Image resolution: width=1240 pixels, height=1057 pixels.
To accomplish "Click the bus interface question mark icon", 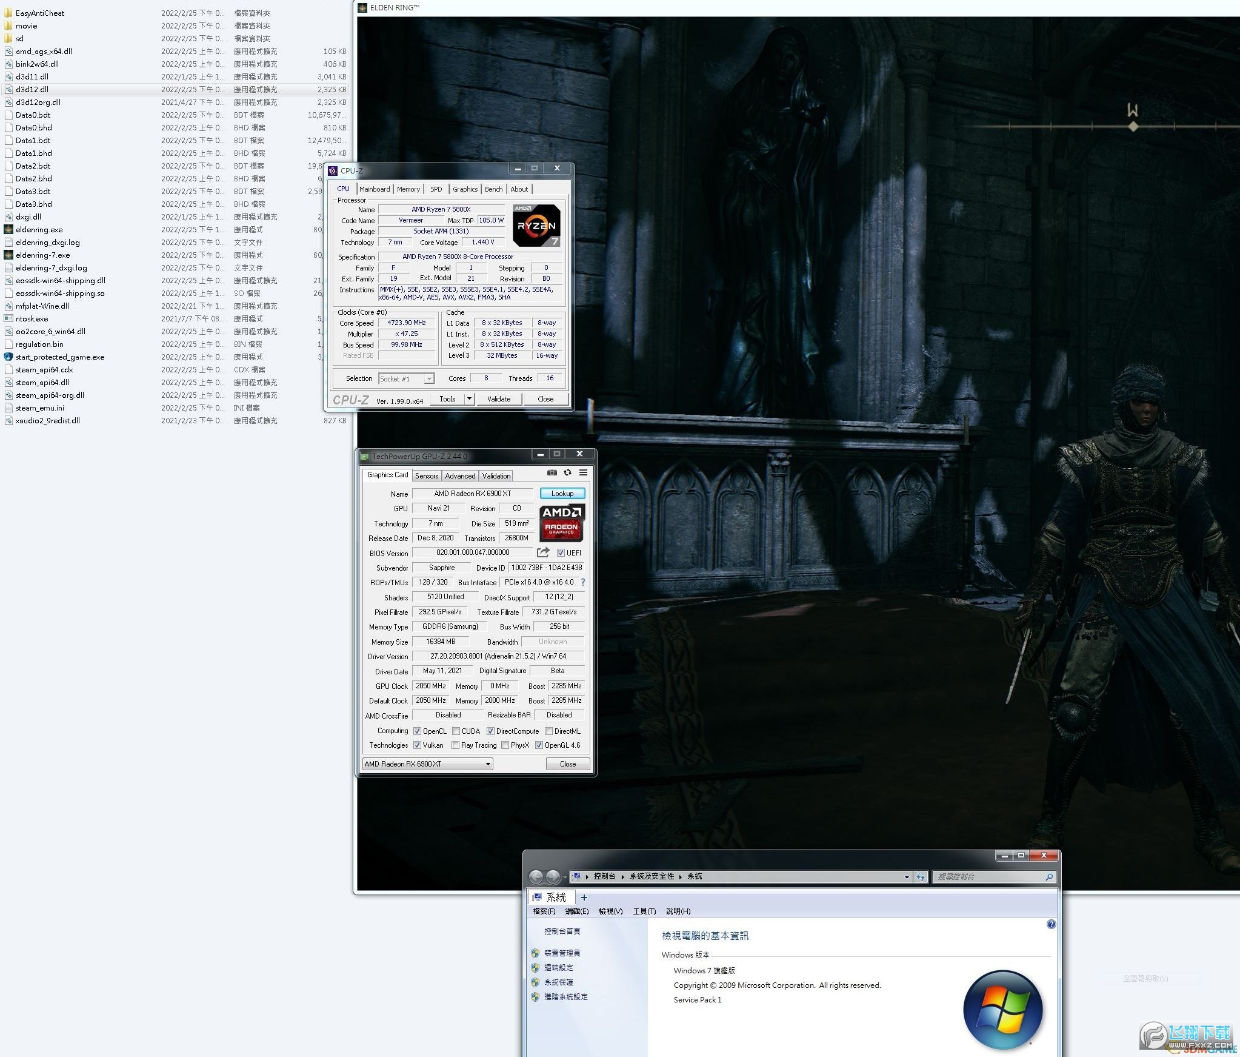I will point(583,582).
